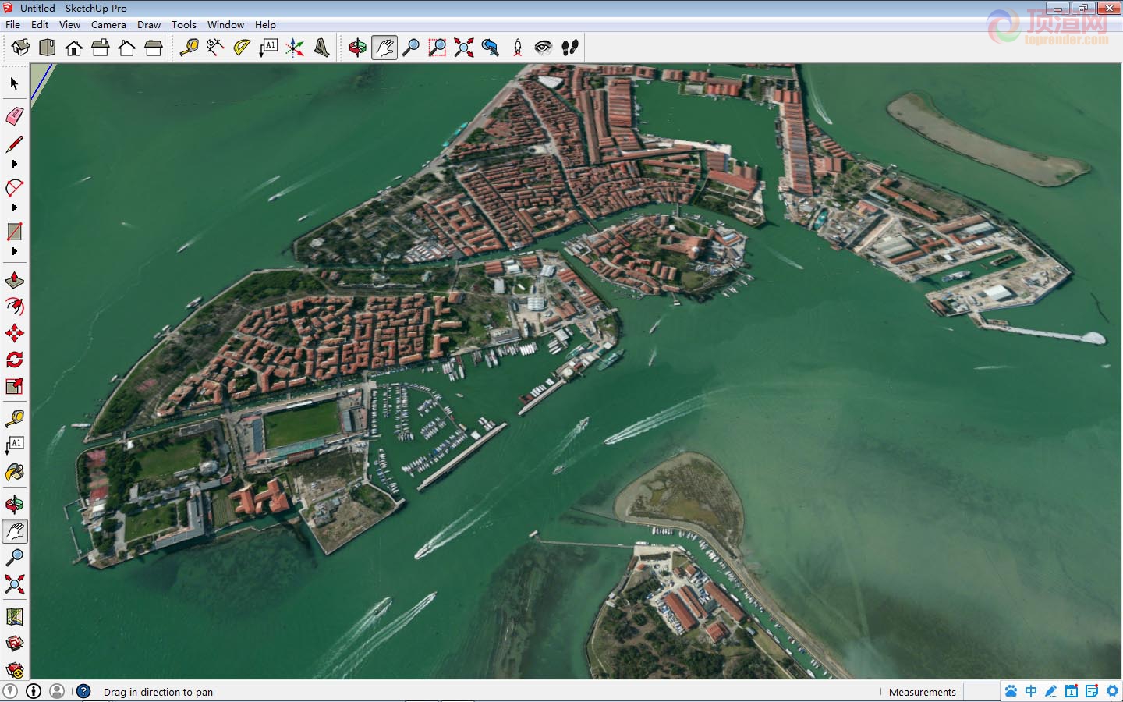Select the Text label tool in top toolbar
The width and height of the screenshot is (1123, 702).
(268, 48)
